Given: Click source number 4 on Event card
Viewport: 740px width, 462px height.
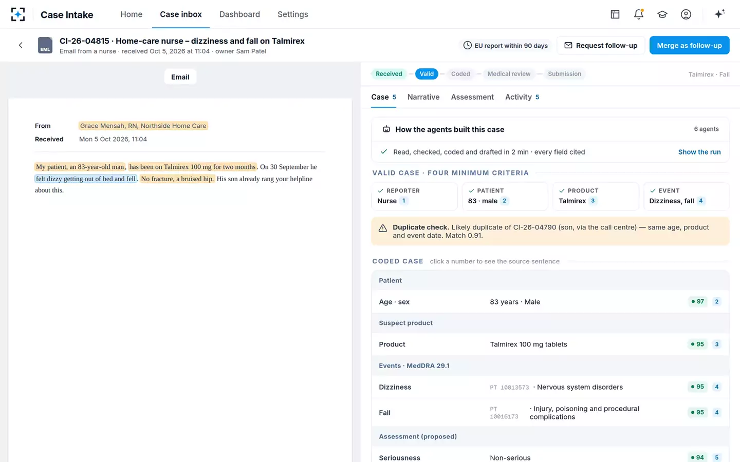Looking at the screenshot, I should click(x=701, y=201).
